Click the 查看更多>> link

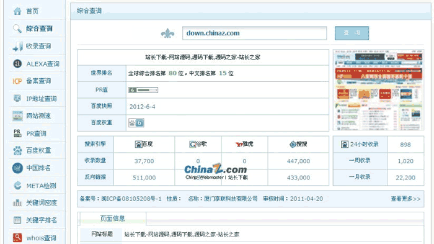point(405,199)
